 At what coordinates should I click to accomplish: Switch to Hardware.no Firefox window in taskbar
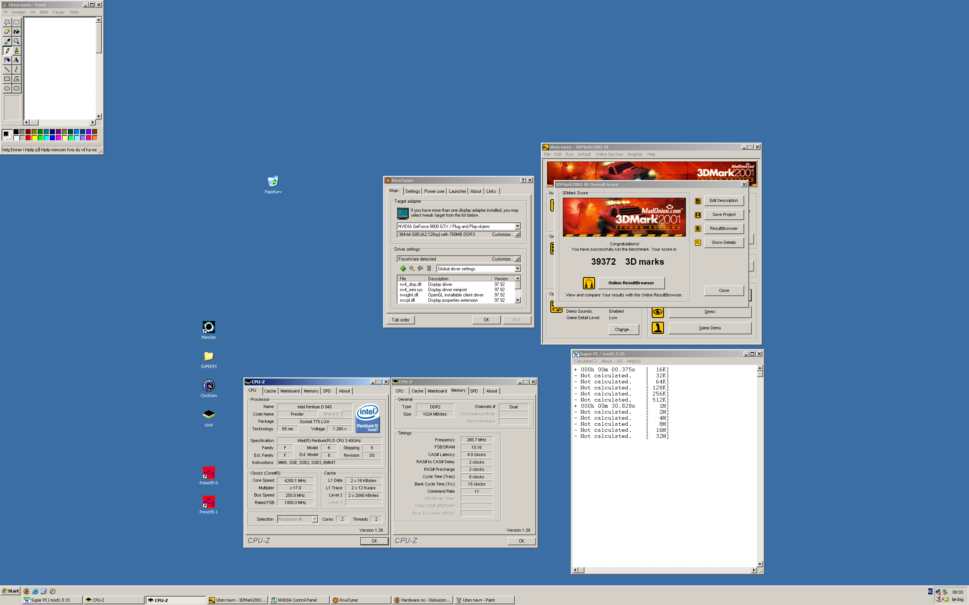(x=423, y=600)
